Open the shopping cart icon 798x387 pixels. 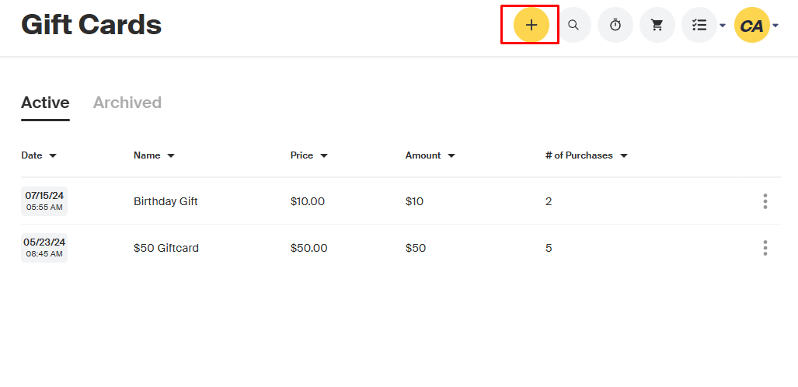click(x=657, y=25)
